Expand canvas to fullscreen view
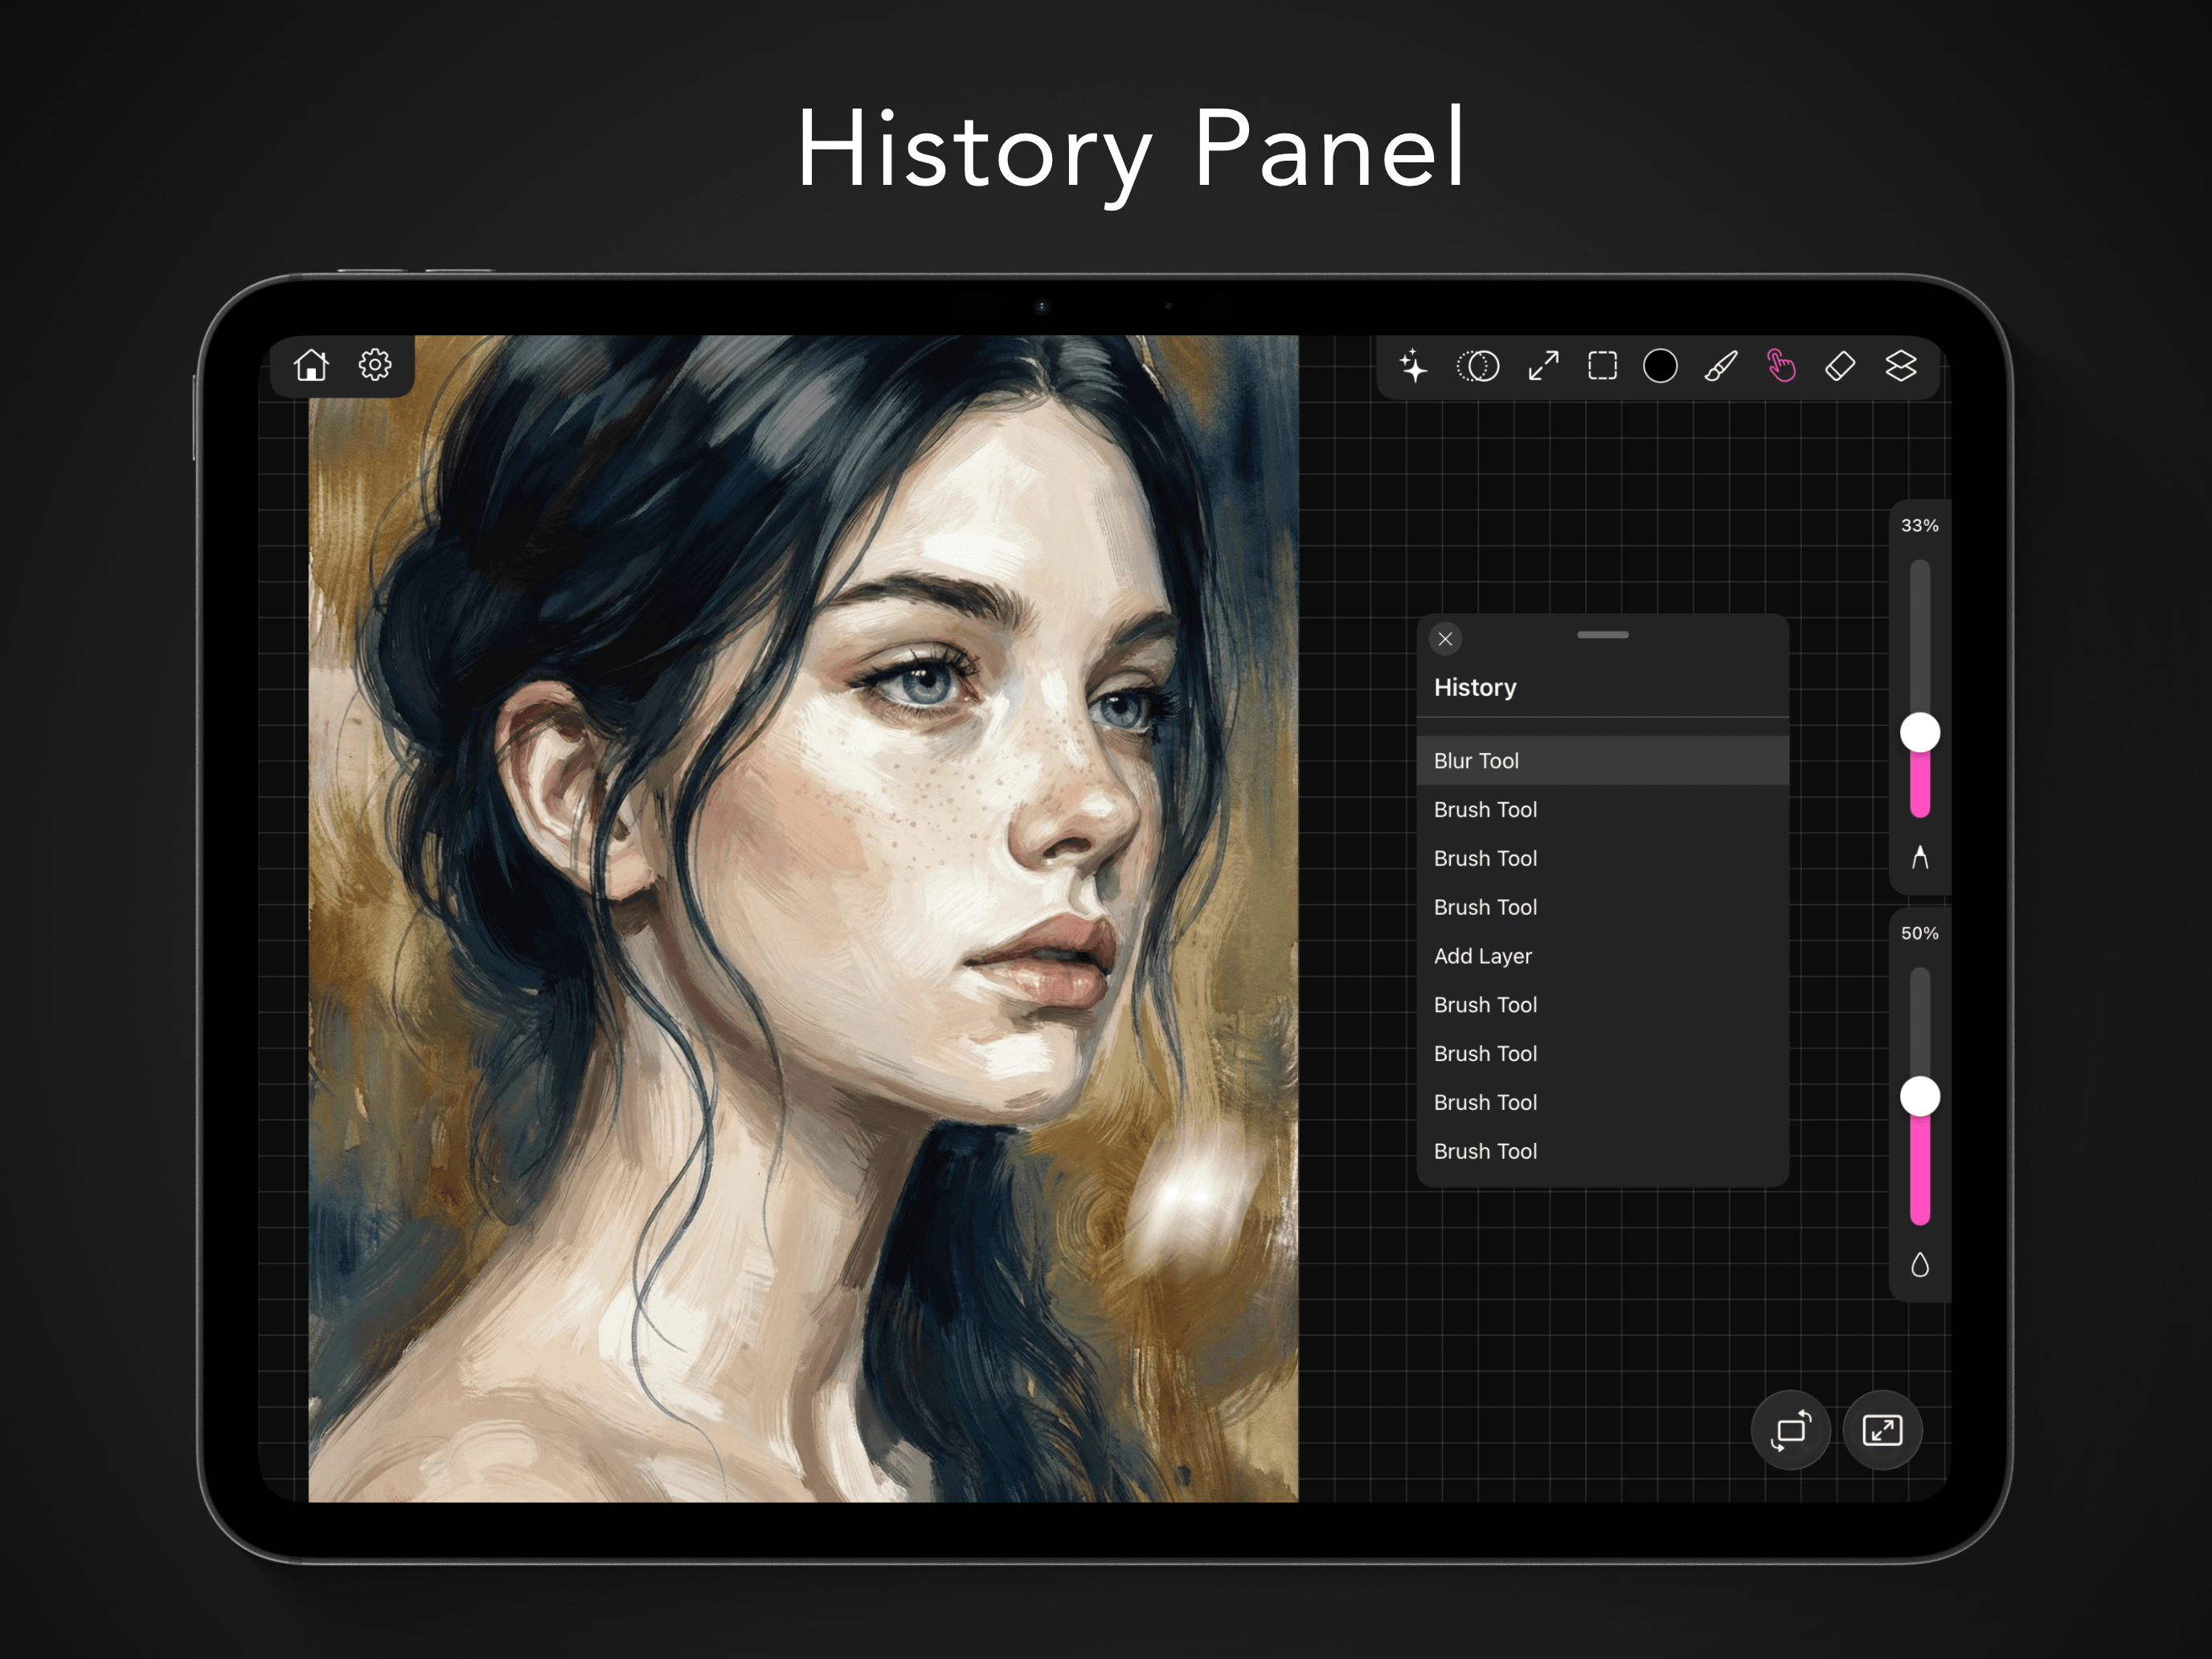The width and height of the screenshot is (2212, 1659). coord(1882,1430)
